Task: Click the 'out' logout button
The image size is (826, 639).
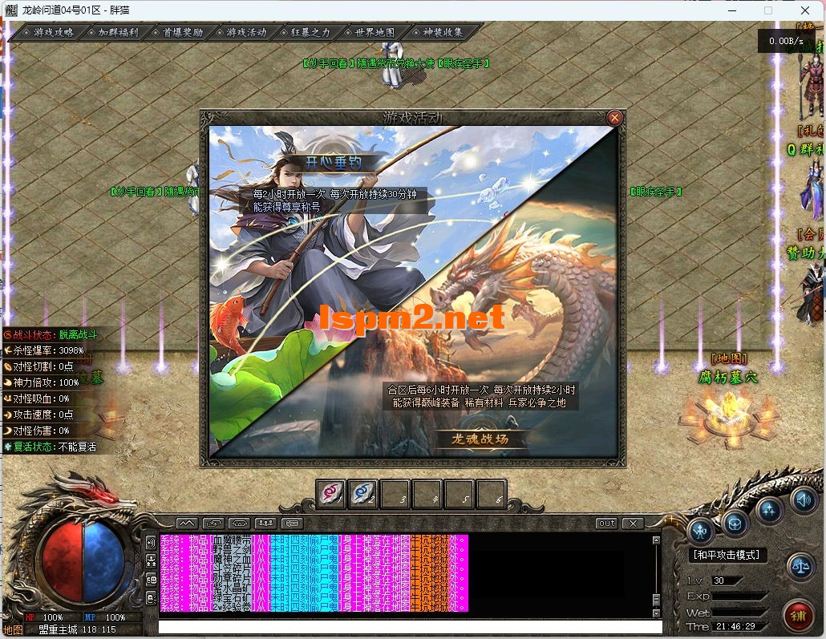Action: pyautogui.click(x=606, y=523)
